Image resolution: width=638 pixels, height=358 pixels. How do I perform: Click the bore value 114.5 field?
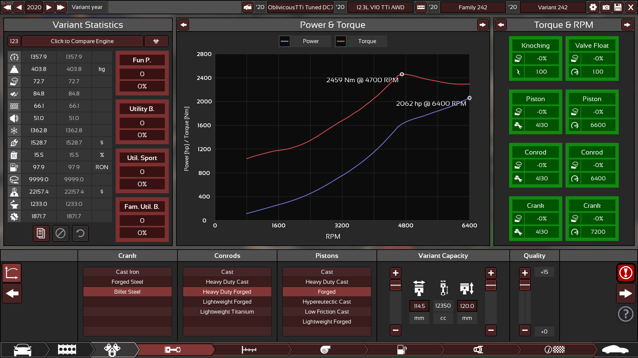point(419,306)
